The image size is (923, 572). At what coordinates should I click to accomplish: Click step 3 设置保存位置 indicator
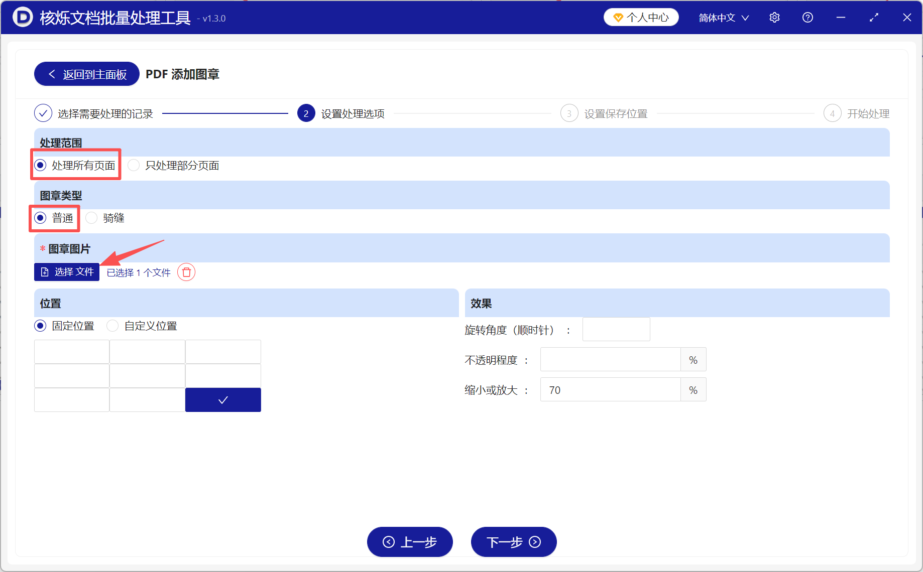point(569,113)
